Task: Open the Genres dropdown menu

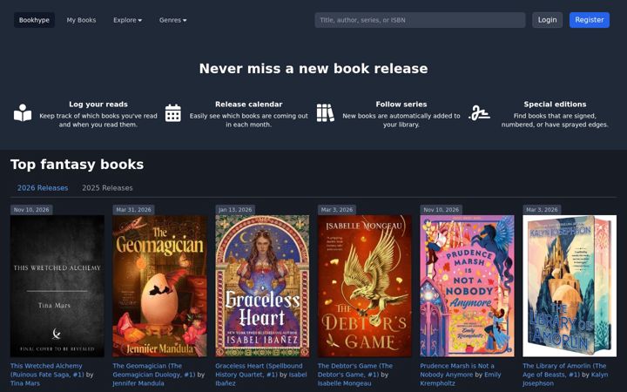Action: pos(172,20)
